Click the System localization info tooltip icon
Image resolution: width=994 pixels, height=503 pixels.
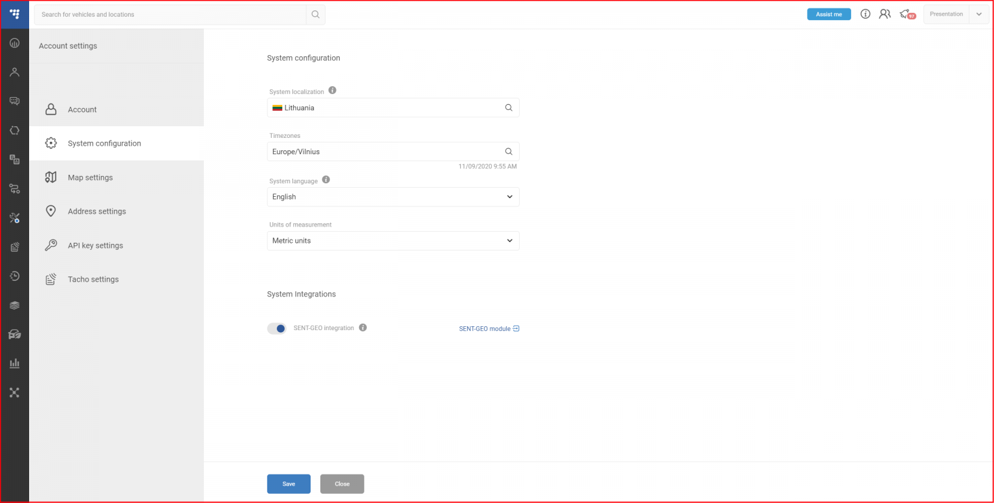pos(332,91)
